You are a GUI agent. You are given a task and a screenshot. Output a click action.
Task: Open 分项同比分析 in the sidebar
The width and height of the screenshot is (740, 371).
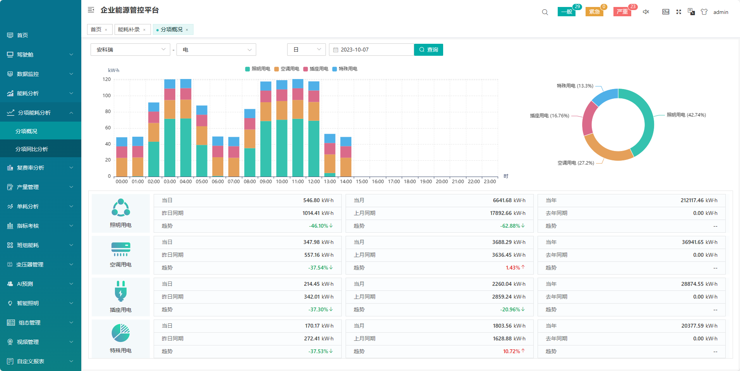coord(32,149)
